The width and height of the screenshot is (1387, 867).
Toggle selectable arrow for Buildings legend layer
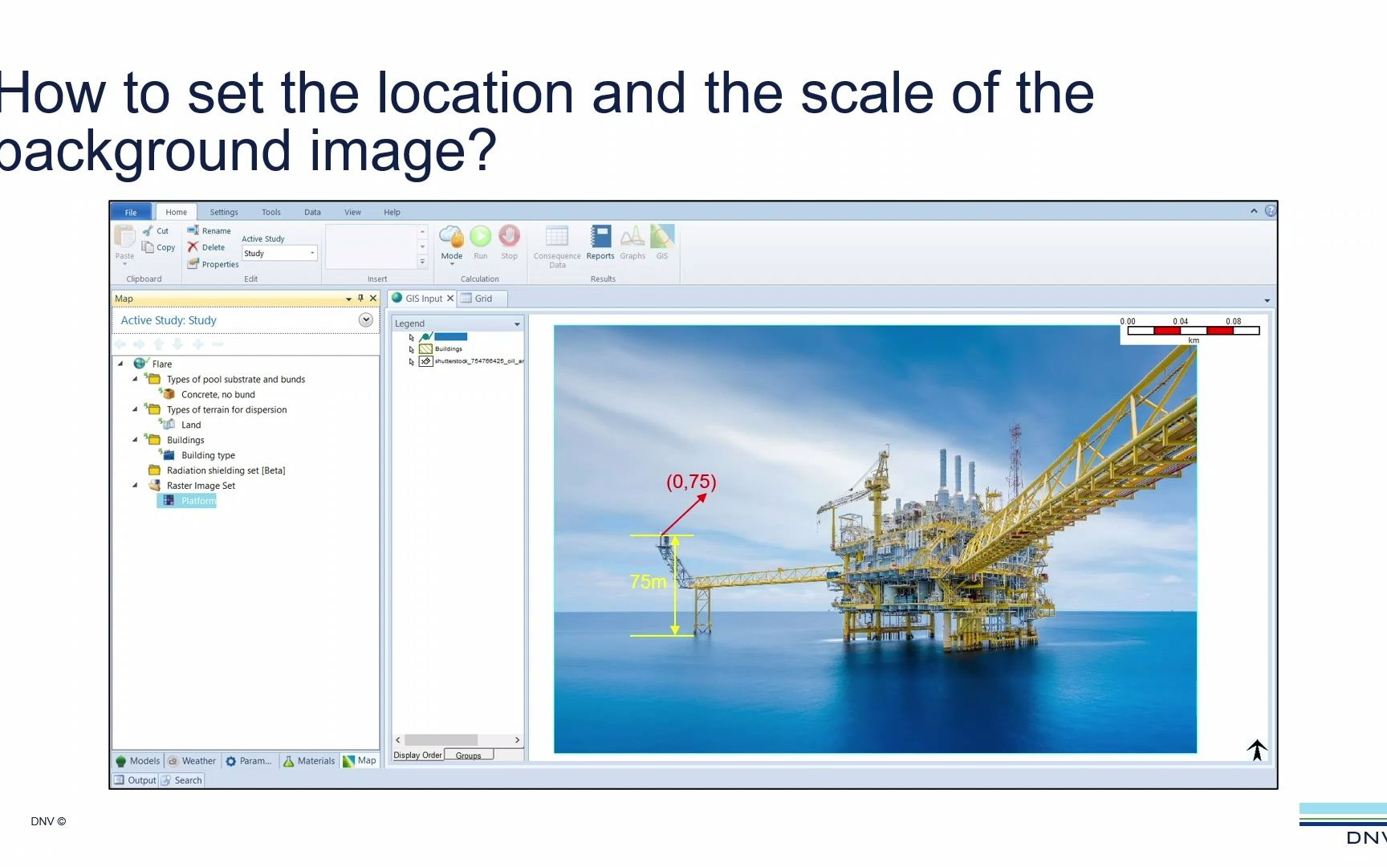pyautogui.click(x=412, y=349)
